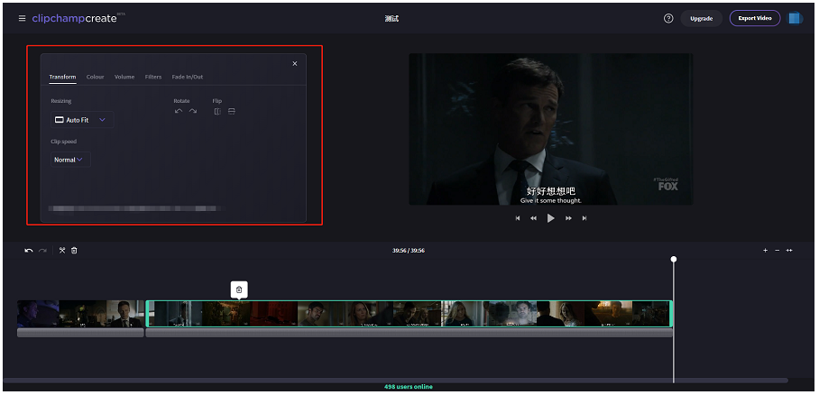Switch to the Colour tab
Viewport: 819px width, 395px height.
point(95,77)
